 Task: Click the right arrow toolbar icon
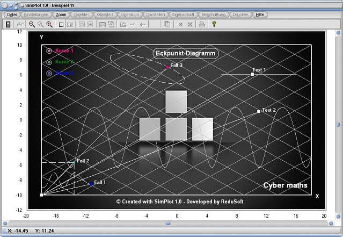coord(133,25)
